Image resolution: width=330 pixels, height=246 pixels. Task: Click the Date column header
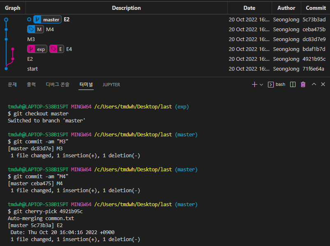(249, 8)
